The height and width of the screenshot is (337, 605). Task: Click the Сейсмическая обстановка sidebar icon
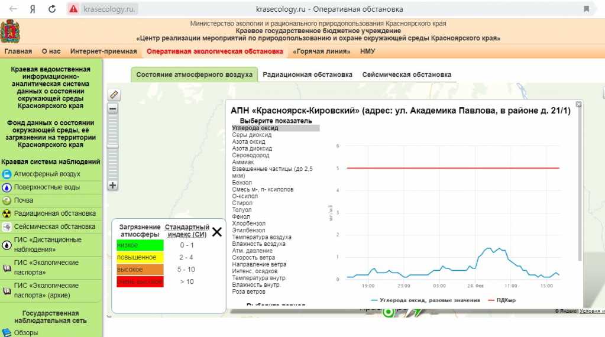7,226
